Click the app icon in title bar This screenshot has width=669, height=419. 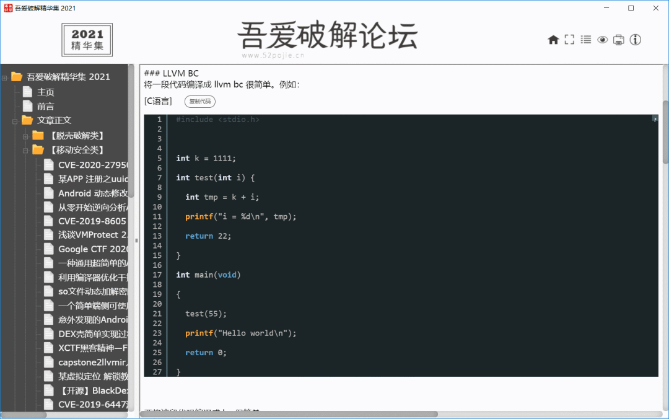coord(8,8)
